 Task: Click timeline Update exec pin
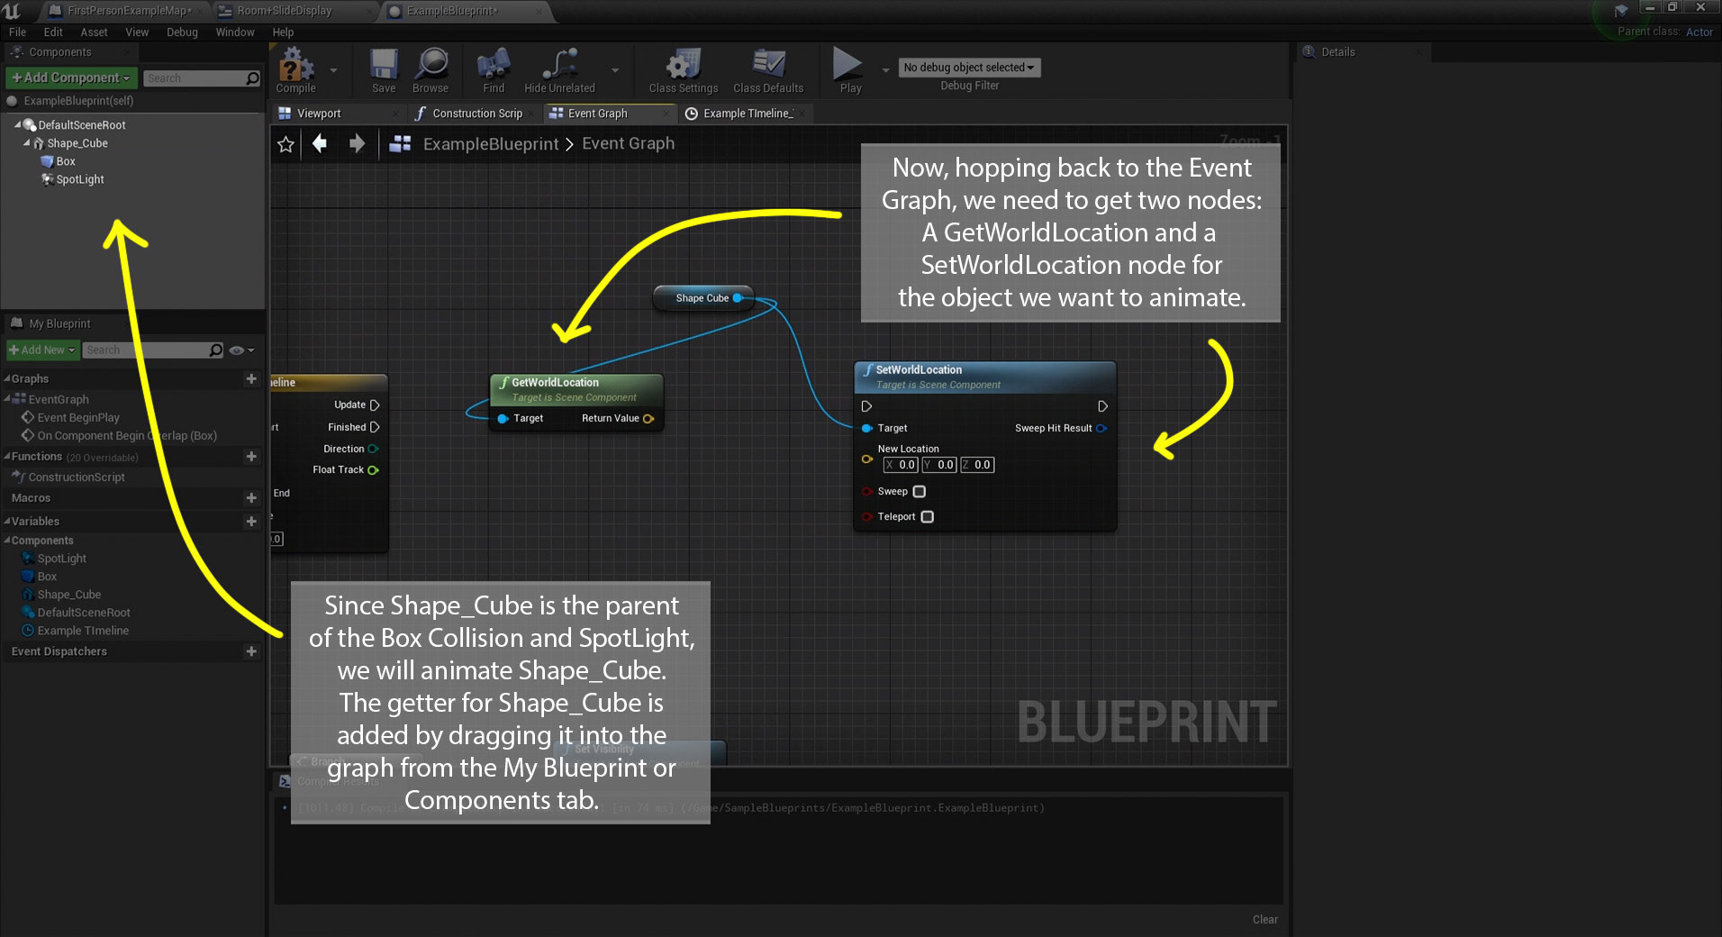375,405
